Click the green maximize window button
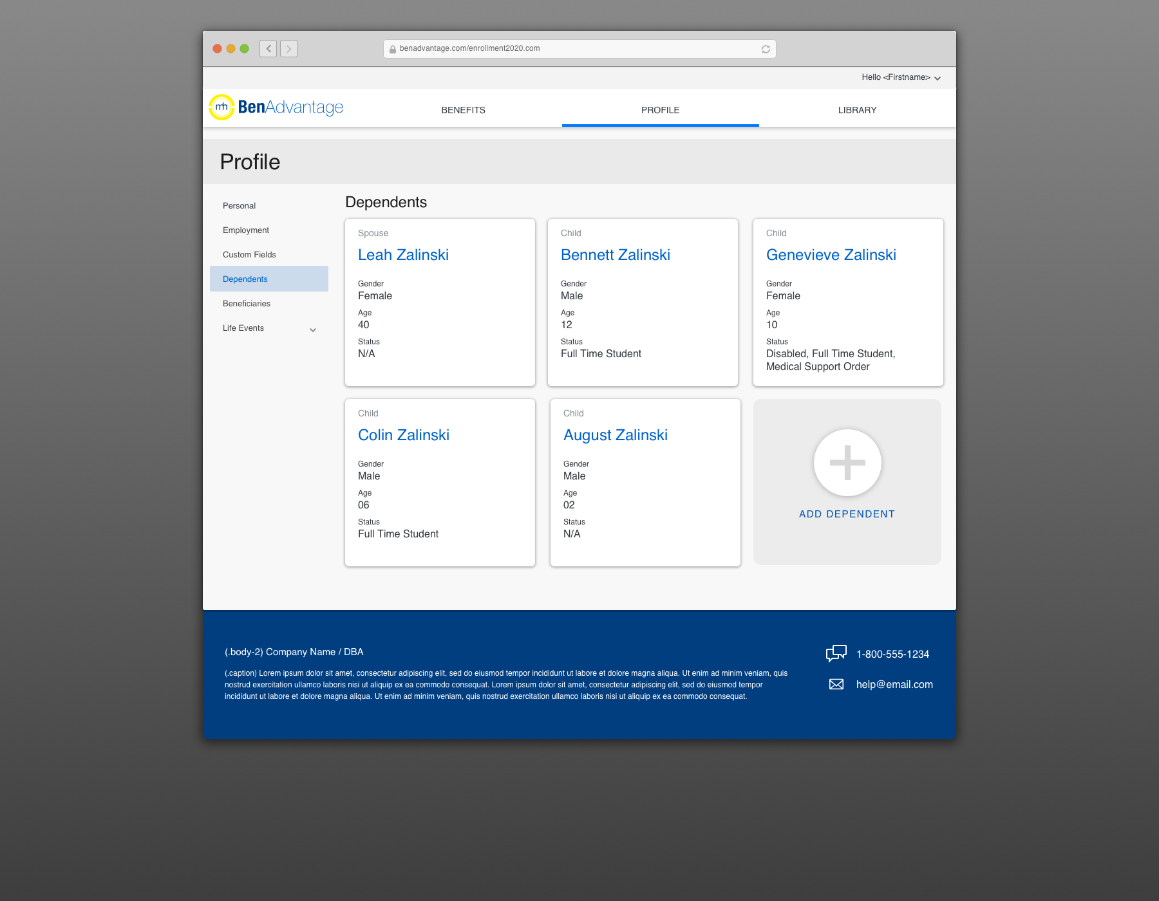 pos(245,48)
